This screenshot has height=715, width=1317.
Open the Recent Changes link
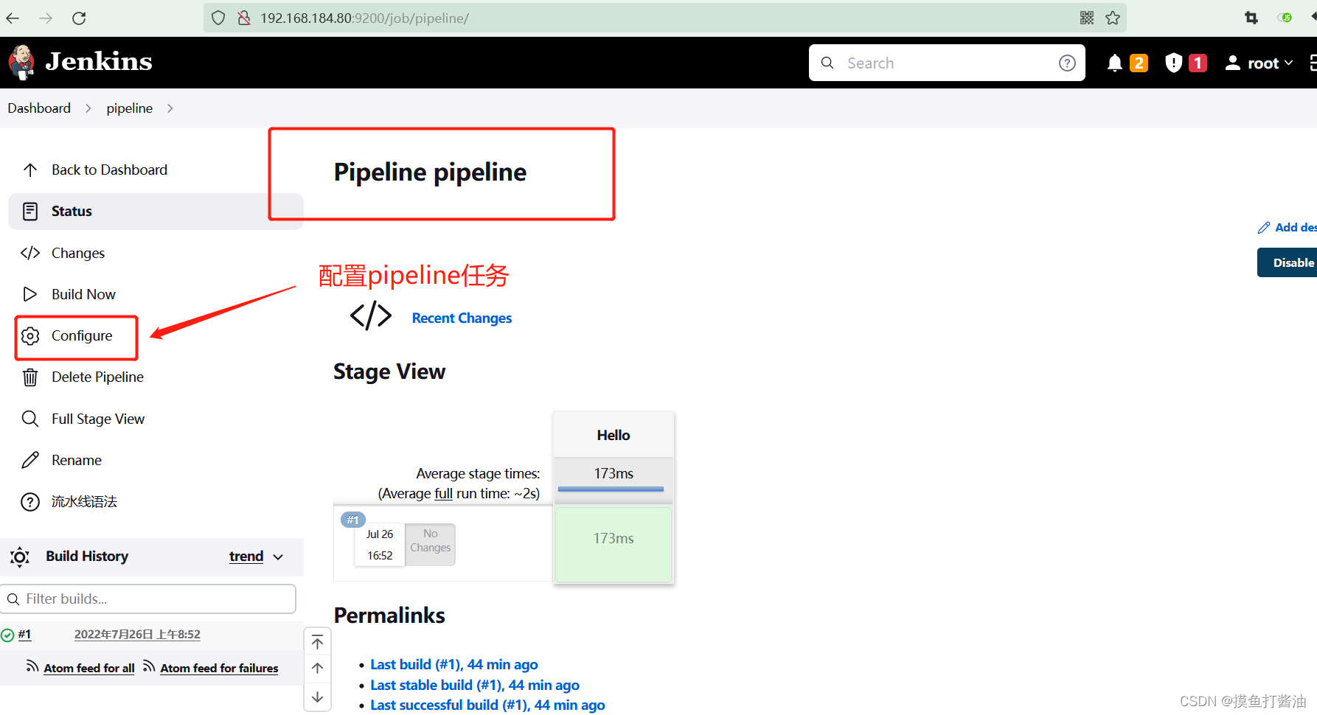click(462, 318)
